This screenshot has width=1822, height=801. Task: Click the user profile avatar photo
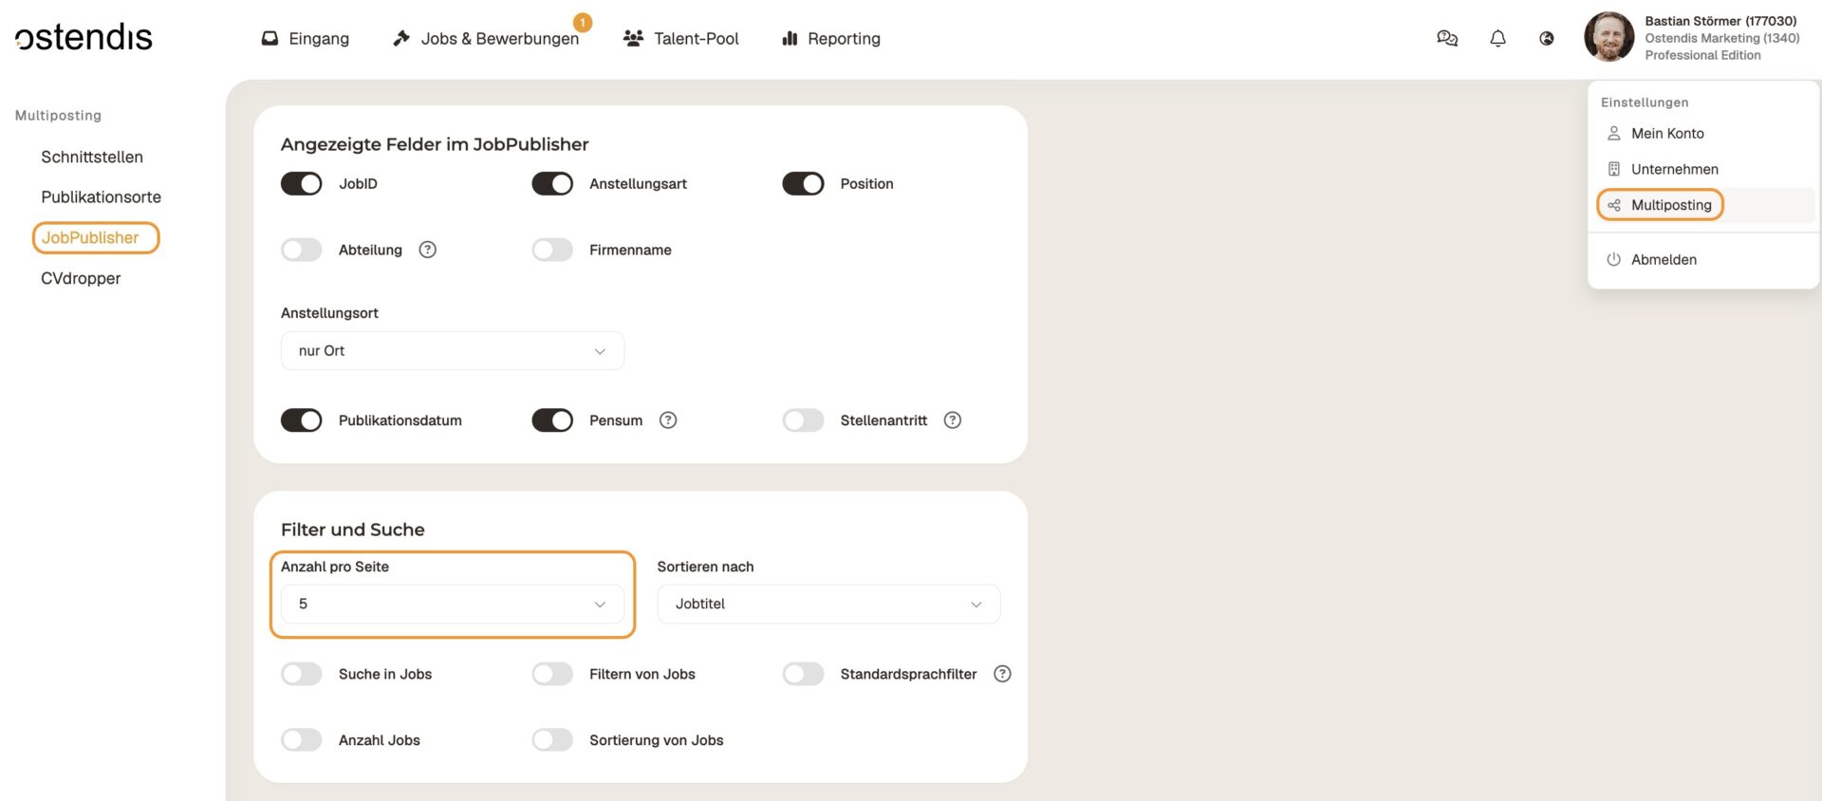point(1608,37)
